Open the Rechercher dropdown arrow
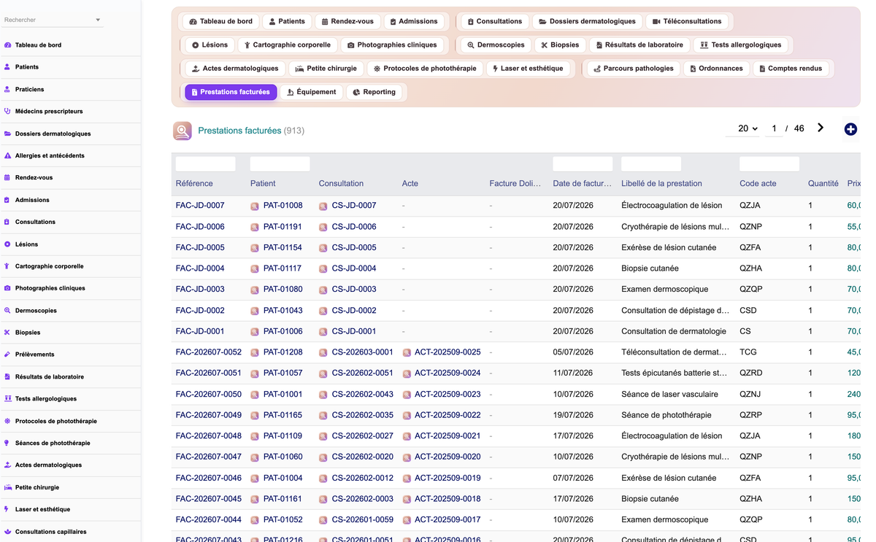 [98, 20]
